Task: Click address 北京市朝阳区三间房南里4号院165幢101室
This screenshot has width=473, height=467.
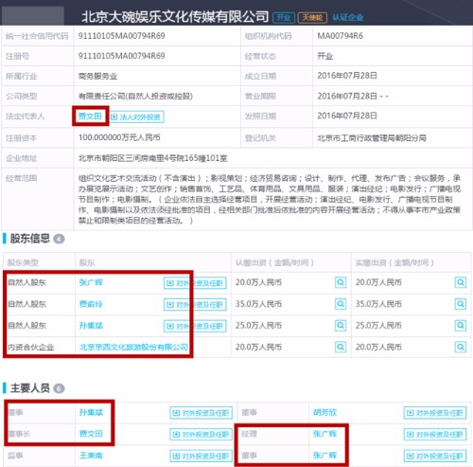Action: pyautogui.click(x=152, y=158)
